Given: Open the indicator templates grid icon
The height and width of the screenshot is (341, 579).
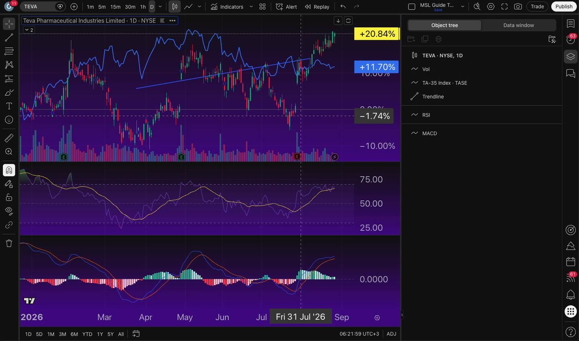Looking at the screenshot, I should [x=263, y=6].
